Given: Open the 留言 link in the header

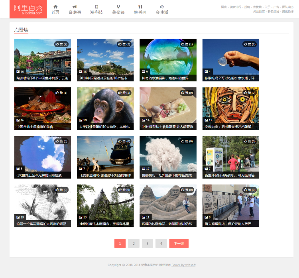Looking at the screenshot, I should (224, 7).
